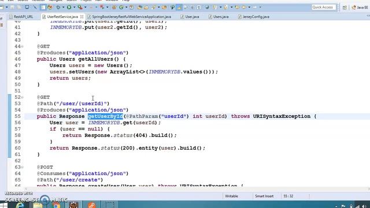
Task: Click the Open Perspective icon
Action: pos(345,8)
